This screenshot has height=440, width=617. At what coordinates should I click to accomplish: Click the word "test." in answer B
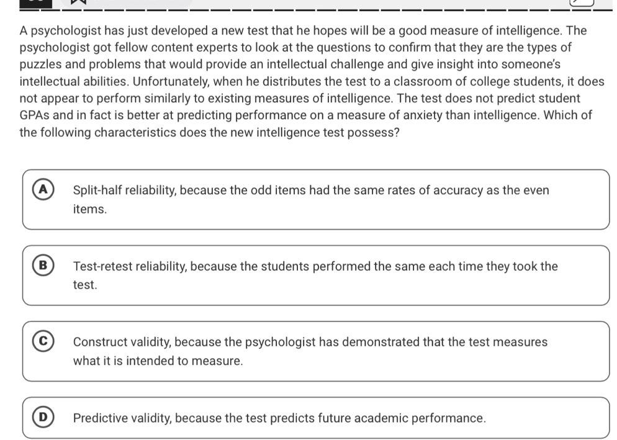pos(85,285)
